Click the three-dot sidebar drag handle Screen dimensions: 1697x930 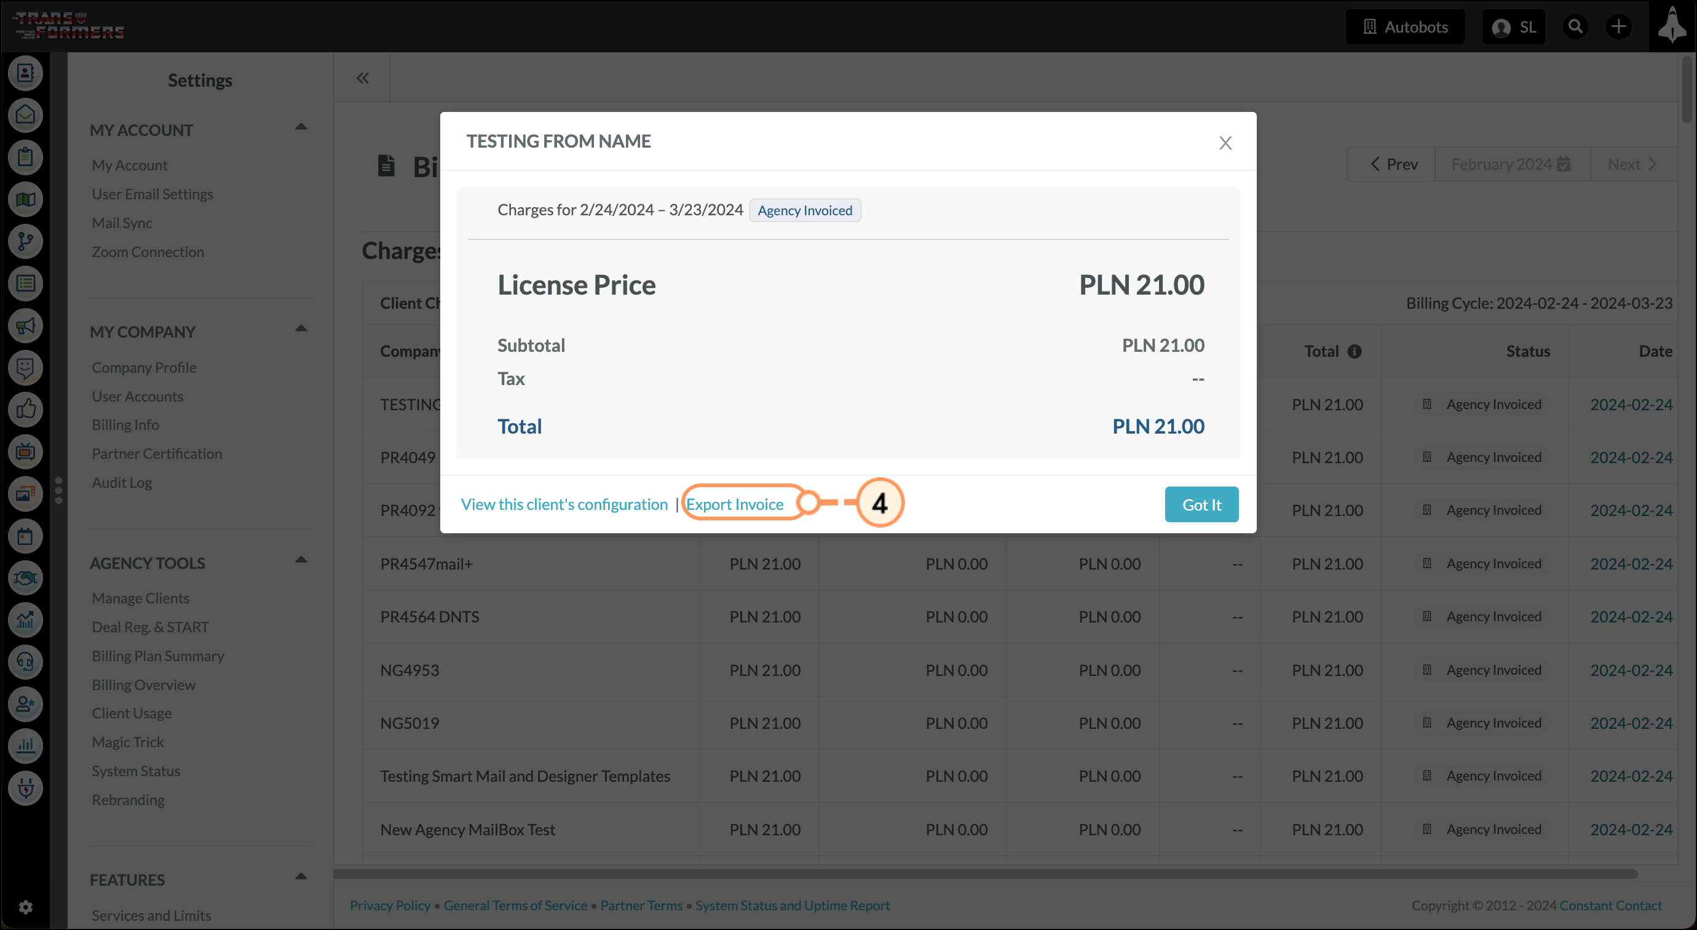pos(58,491)
